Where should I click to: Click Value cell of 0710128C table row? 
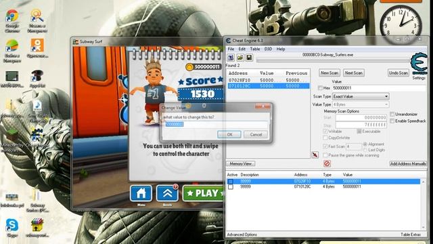[x=352, y=187]
